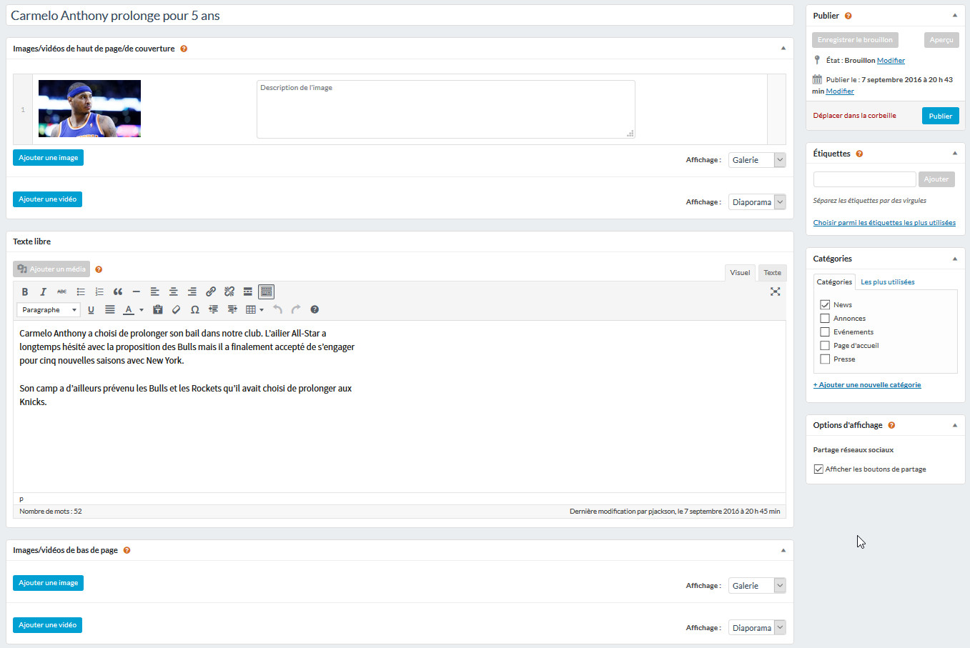Open keyboard shortcuts help in the toolbar
Image resolution: width=970 pixels, height=648 pixels.
(x=315, y=309)
